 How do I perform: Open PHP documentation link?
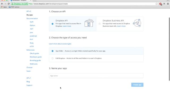tap(31, 39)
